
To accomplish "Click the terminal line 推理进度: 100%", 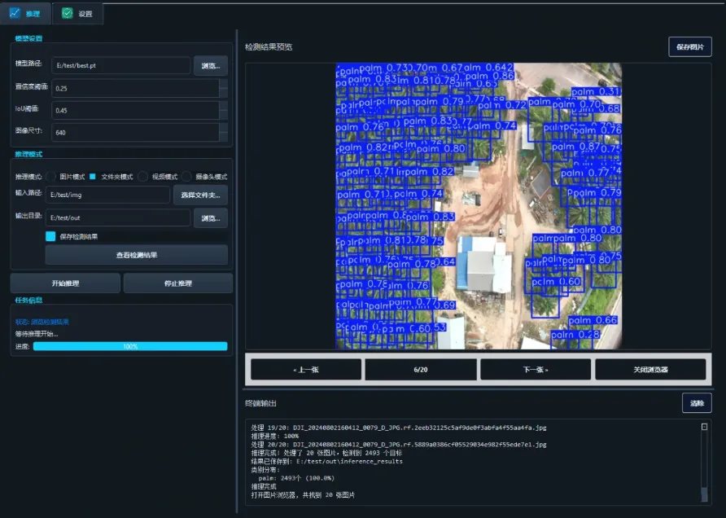I will [274, 436].
